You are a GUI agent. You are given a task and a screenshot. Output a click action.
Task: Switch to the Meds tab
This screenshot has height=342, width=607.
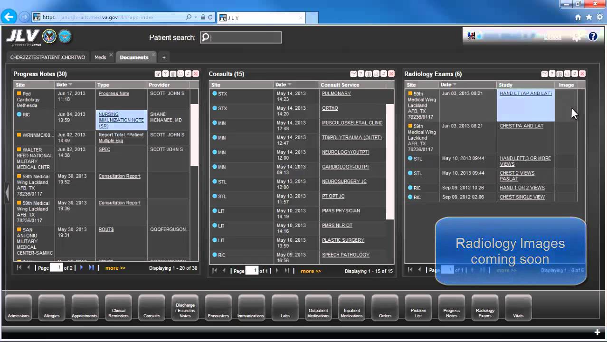click(100, 57)
